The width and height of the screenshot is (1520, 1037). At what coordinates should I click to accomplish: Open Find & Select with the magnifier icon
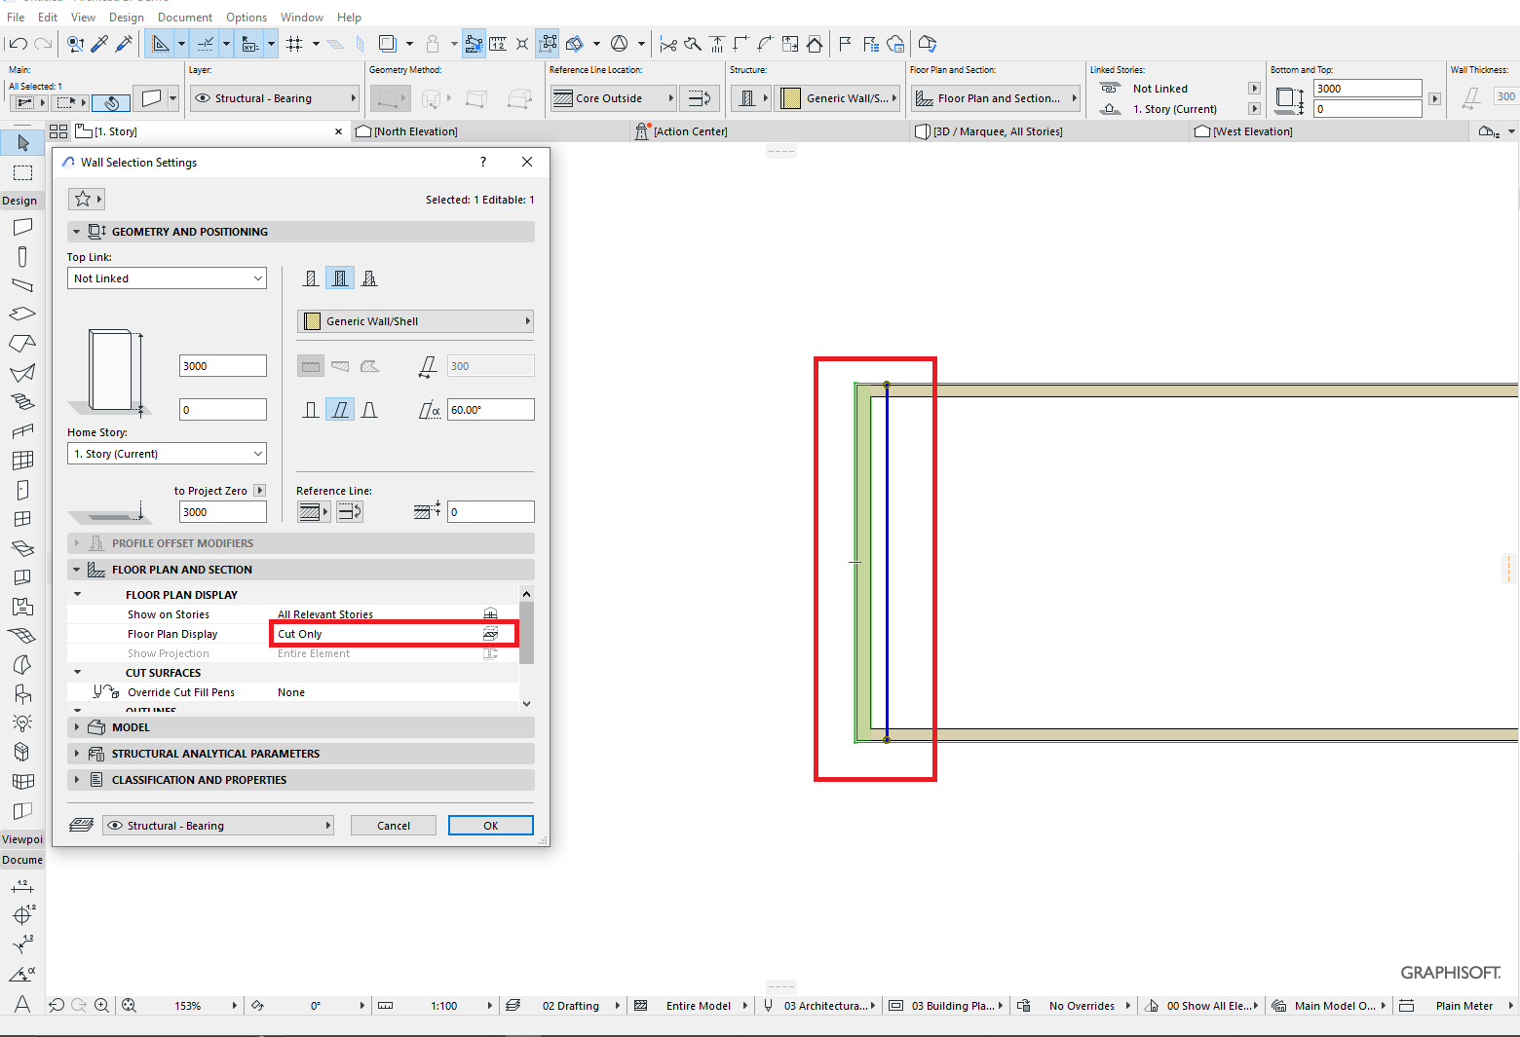coord(75,43)
